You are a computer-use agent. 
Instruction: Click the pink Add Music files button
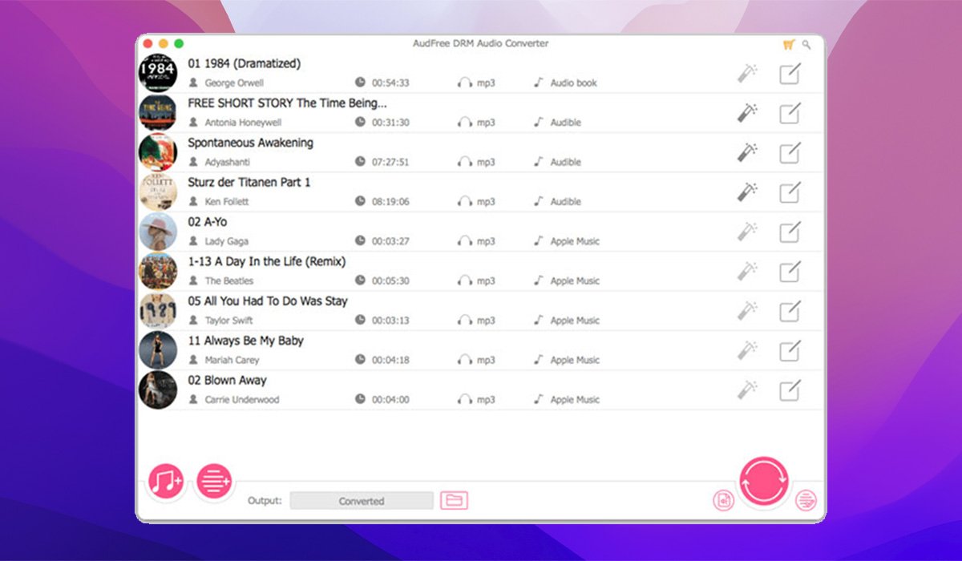click(166, 482)
